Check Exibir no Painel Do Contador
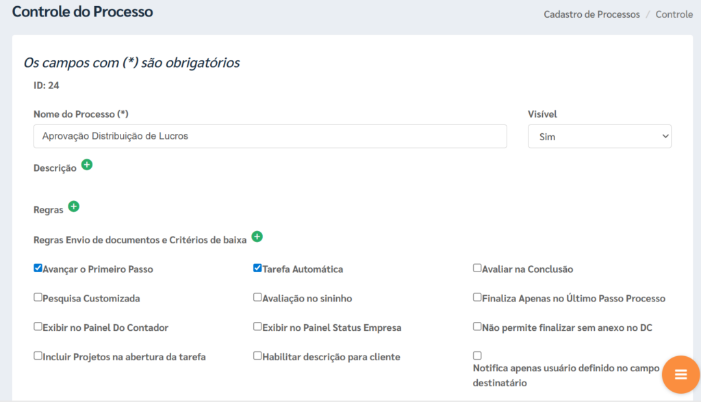This screenshot has height=402, width=701. click(x=38, y=327)
